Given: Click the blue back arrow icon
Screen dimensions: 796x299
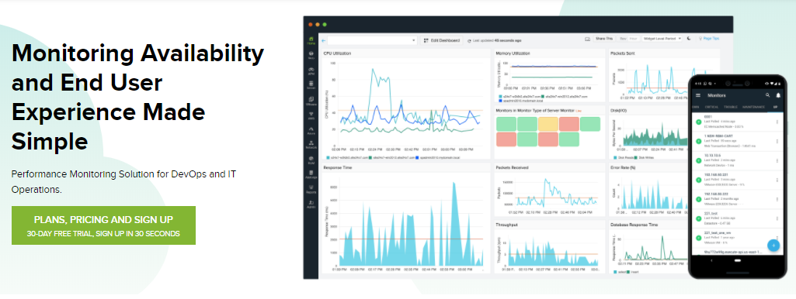Looking at the screenshot, I should (323, 40).
